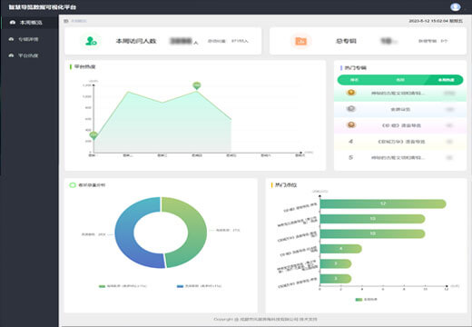Click the highest-peak marker pin on the area chart
The width and height of the screenshot is (472, 327).
coord(197,85)
